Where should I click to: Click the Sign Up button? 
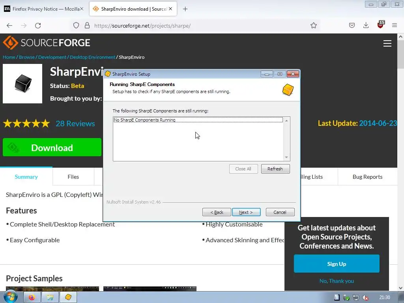[x=337, y=264]
